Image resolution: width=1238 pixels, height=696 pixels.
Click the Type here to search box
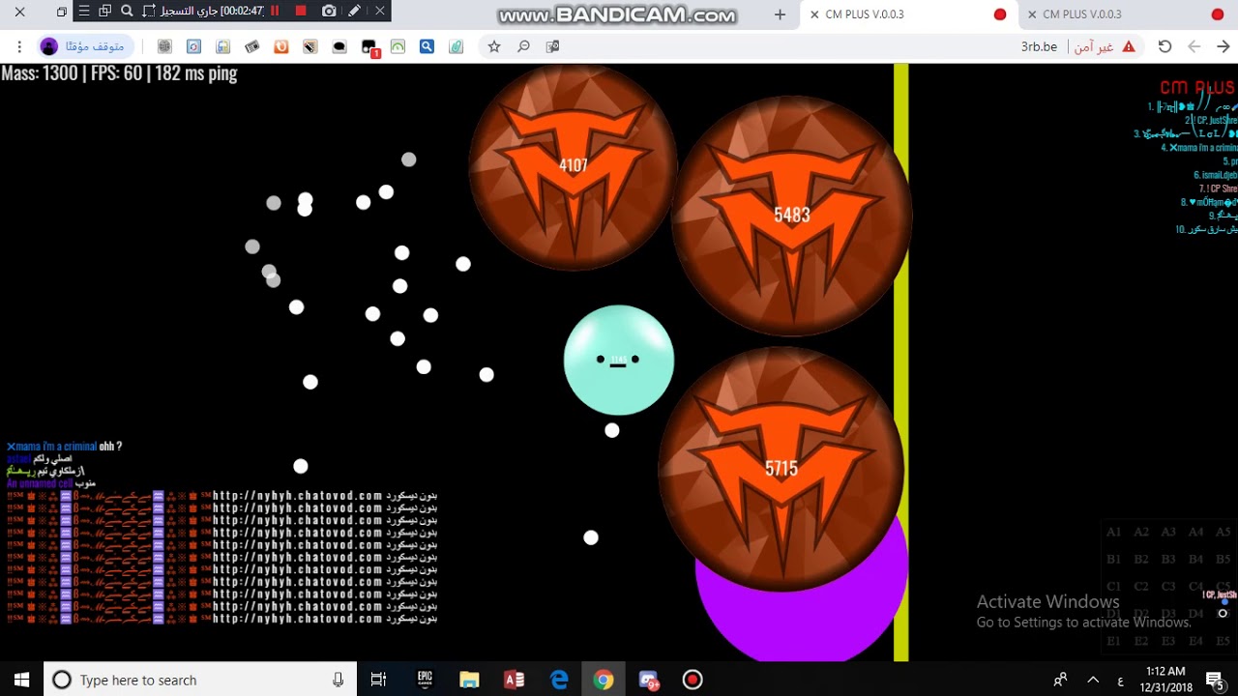(201, 680)
